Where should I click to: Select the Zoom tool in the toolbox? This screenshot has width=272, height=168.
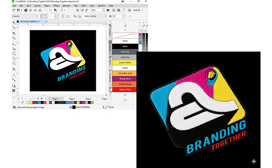point(14,38)
